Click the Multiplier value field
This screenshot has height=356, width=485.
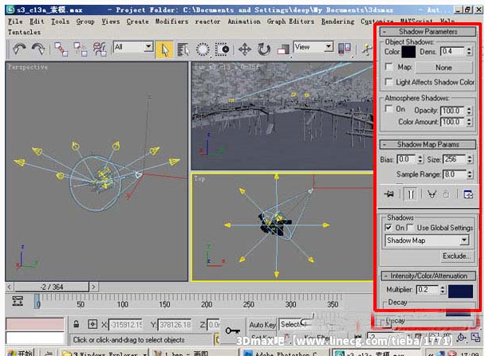(x=428, y=290)
